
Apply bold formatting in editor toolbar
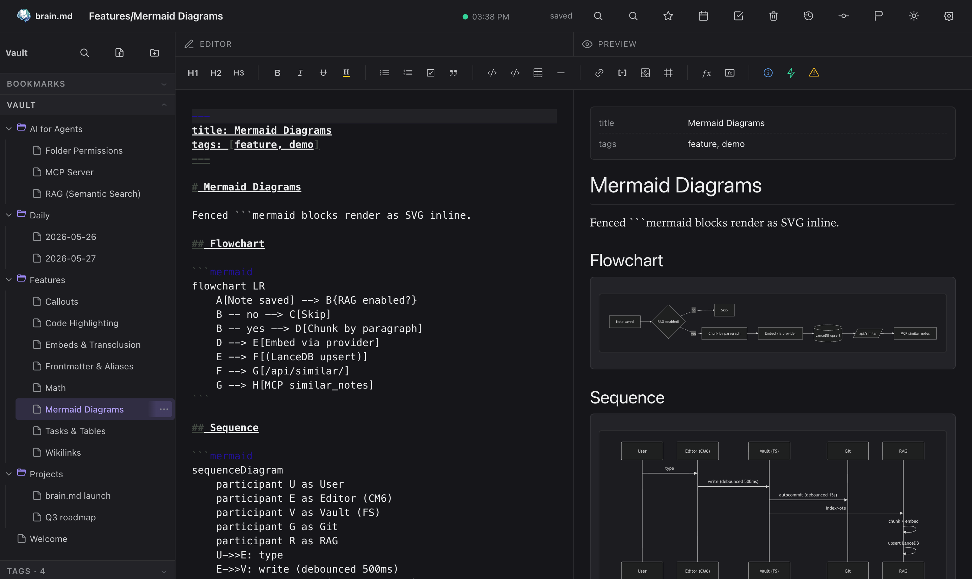[277, 73]
